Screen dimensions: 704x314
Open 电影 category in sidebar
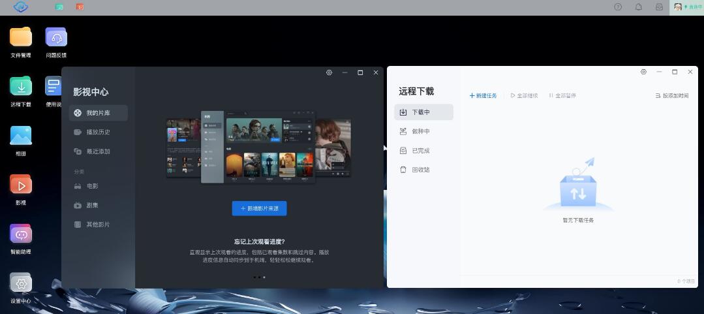[x=92, y=186]
